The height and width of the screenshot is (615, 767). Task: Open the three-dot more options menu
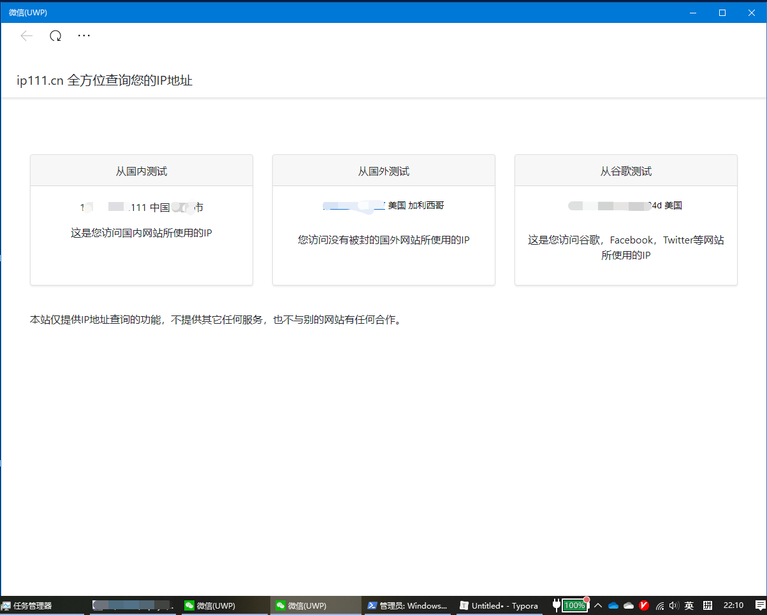tap(84, 36)
